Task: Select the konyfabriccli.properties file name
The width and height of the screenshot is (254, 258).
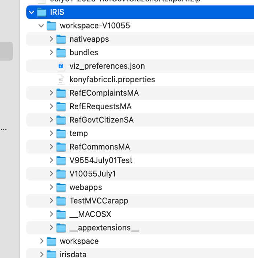Action: pos(112,80)
